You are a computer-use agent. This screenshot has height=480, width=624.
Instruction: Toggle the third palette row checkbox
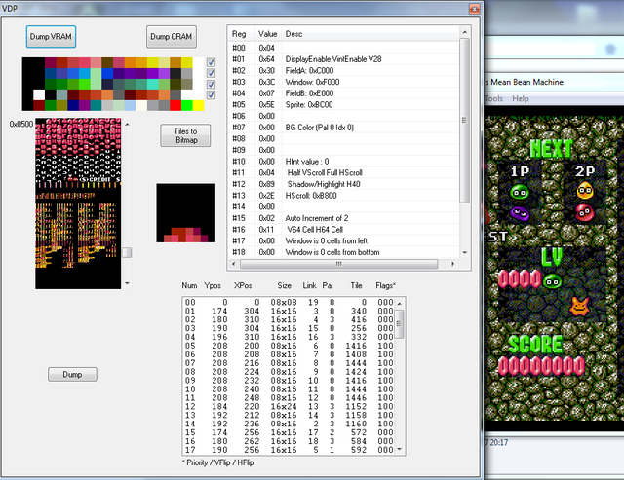[x=211, y=85]
